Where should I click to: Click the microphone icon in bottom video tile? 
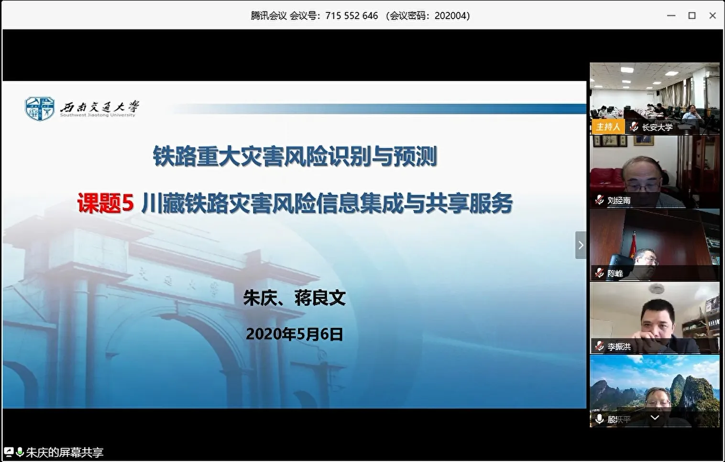point(599,419)
